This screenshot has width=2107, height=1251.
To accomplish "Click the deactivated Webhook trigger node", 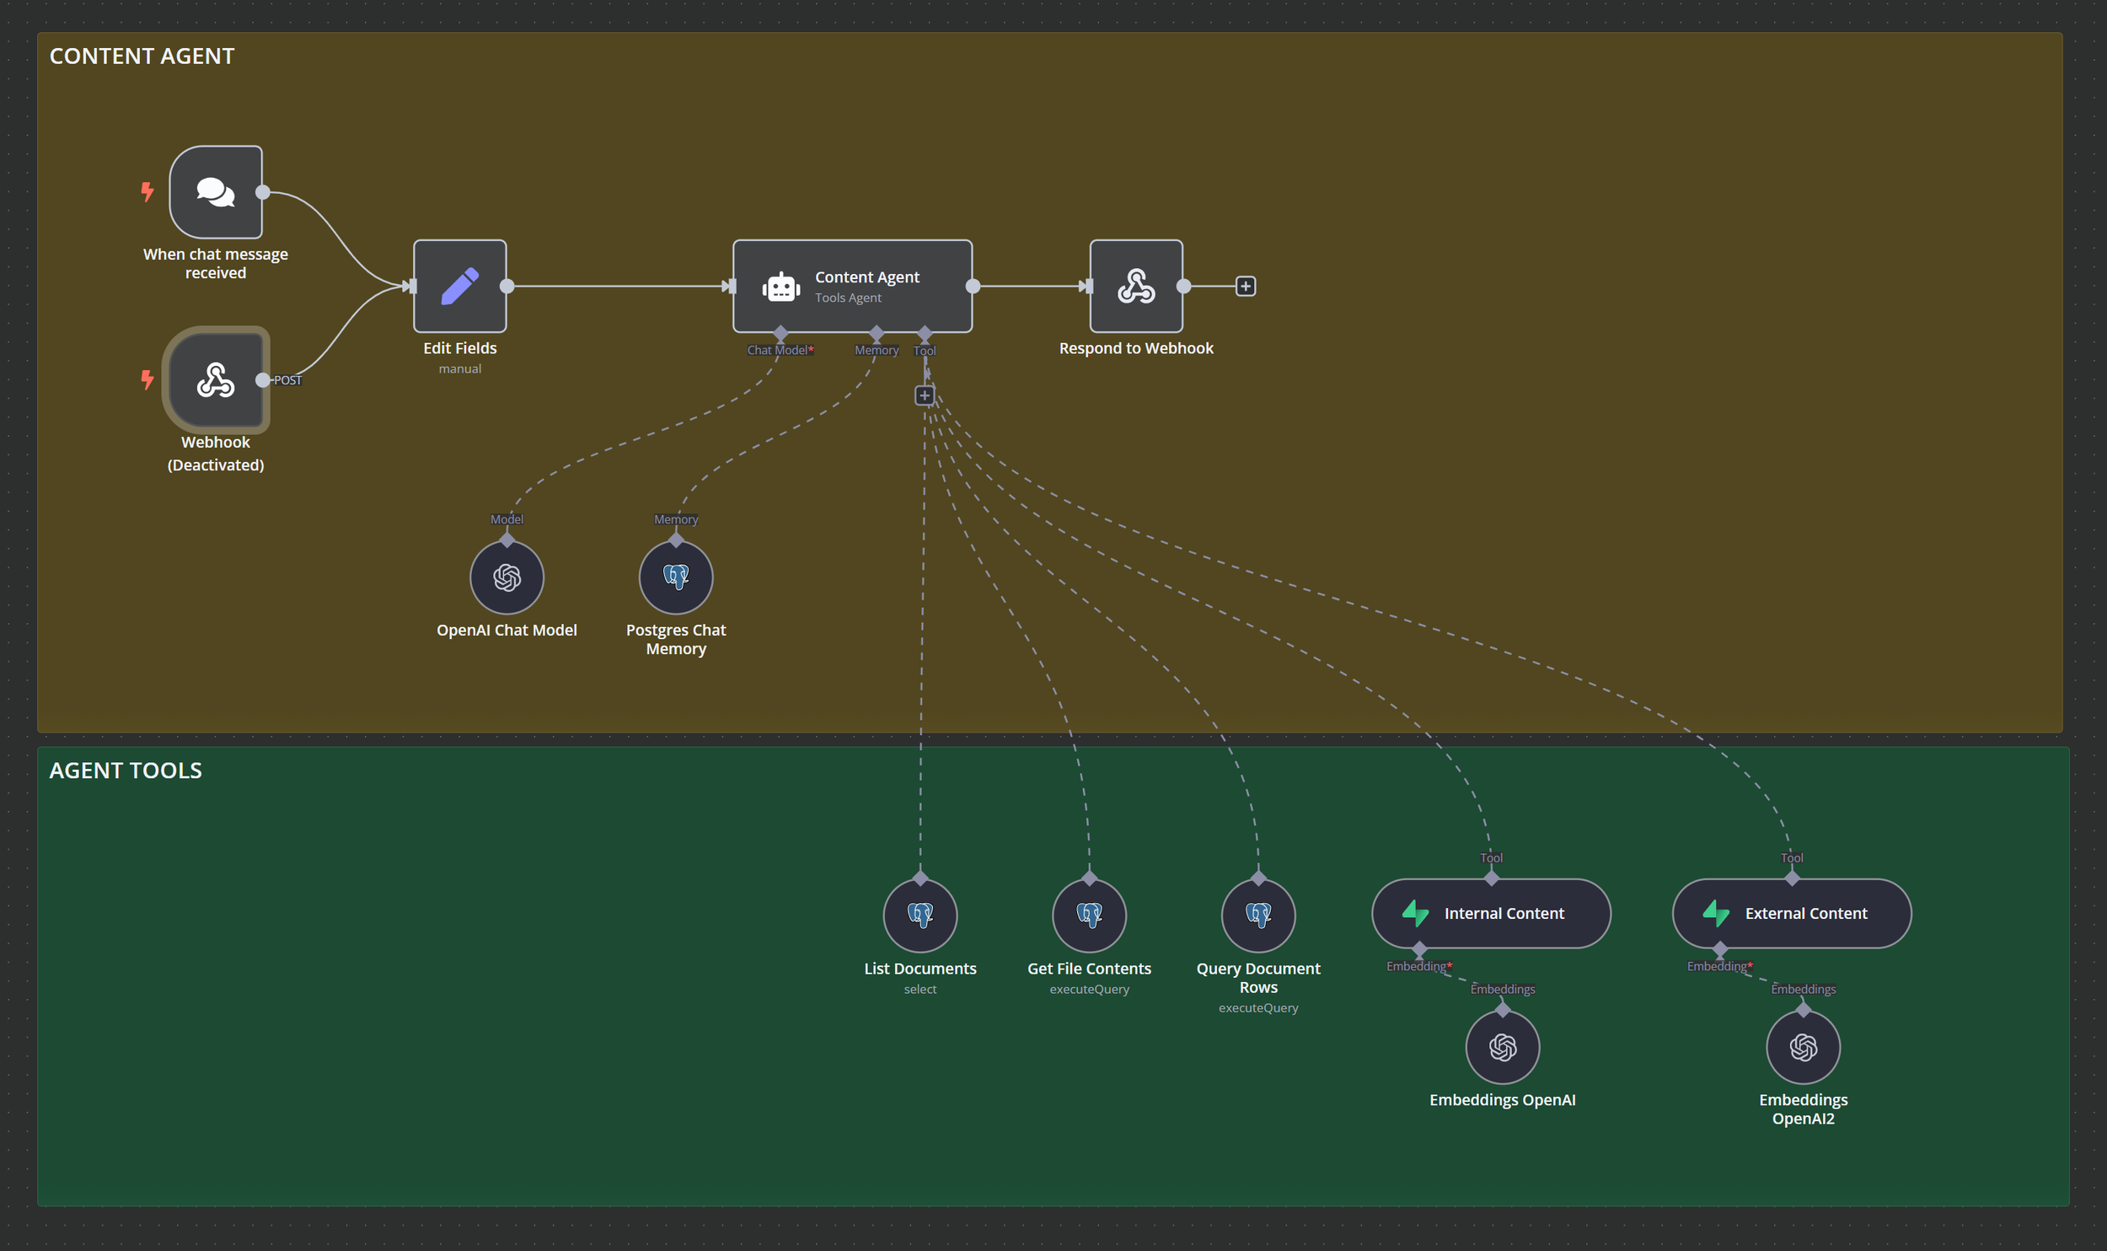I will point(216,380).
